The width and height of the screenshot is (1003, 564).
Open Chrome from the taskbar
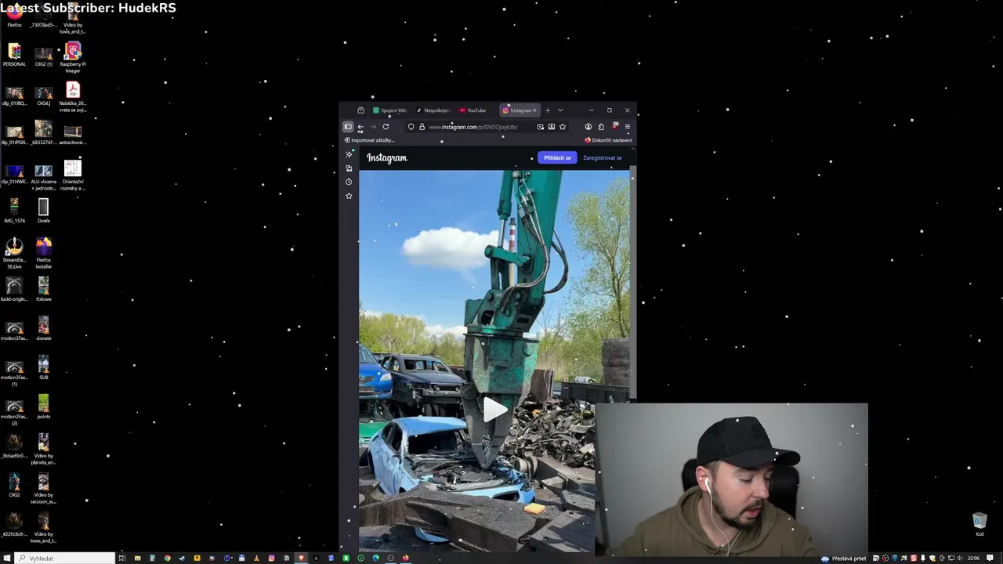pos(167,558)
